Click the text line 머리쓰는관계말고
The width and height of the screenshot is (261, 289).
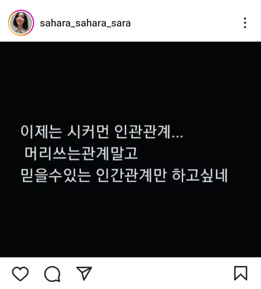point(82,154)
